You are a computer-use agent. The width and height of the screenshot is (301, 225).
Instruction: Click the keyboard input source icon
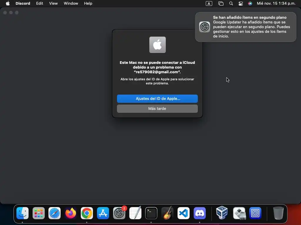(209, 4)
